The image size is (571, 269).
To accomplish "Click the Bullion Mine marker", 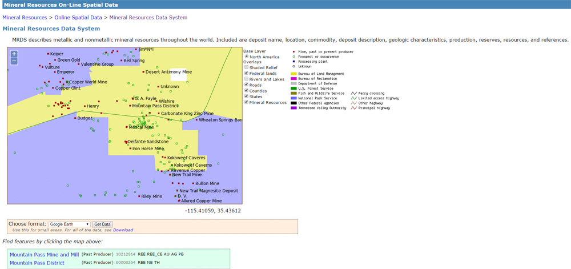I will [193, 183].
